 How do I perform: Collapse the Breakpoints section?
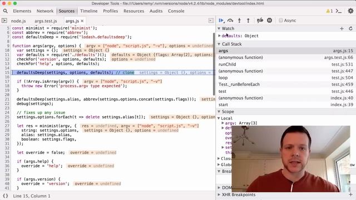tap(219, 171)
